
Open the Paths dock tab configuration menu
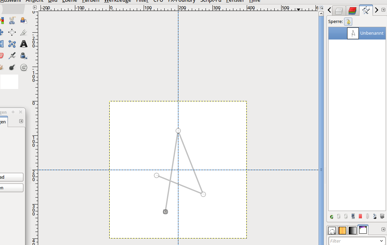point(383,10)
